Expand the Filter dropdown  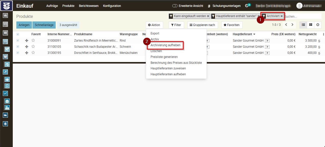click(x=176, y=25)
